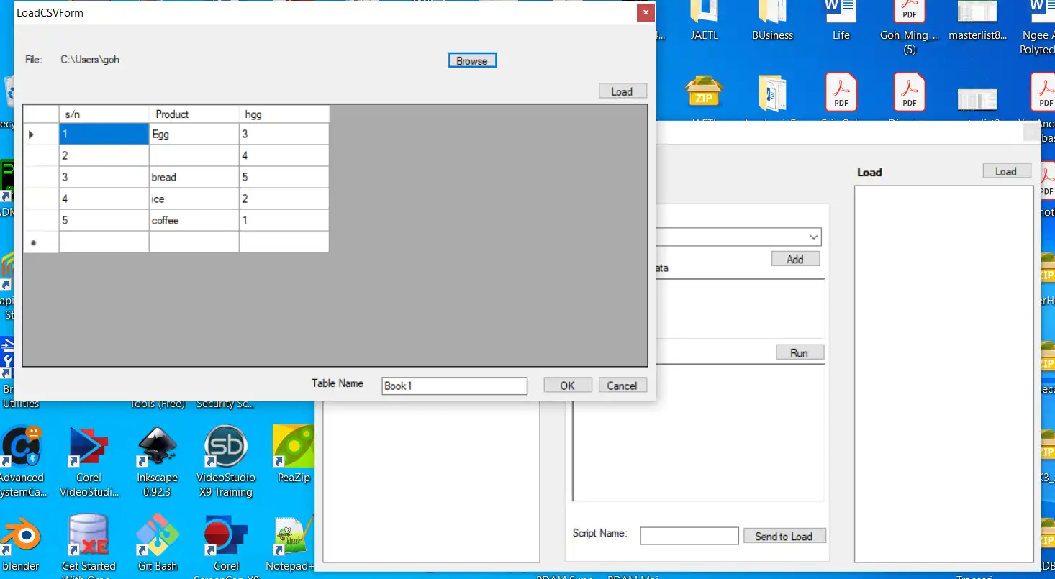1055x579 pixels.
Task: Open the PeaZip desktop shortcut
Action: tap(294, 455)
